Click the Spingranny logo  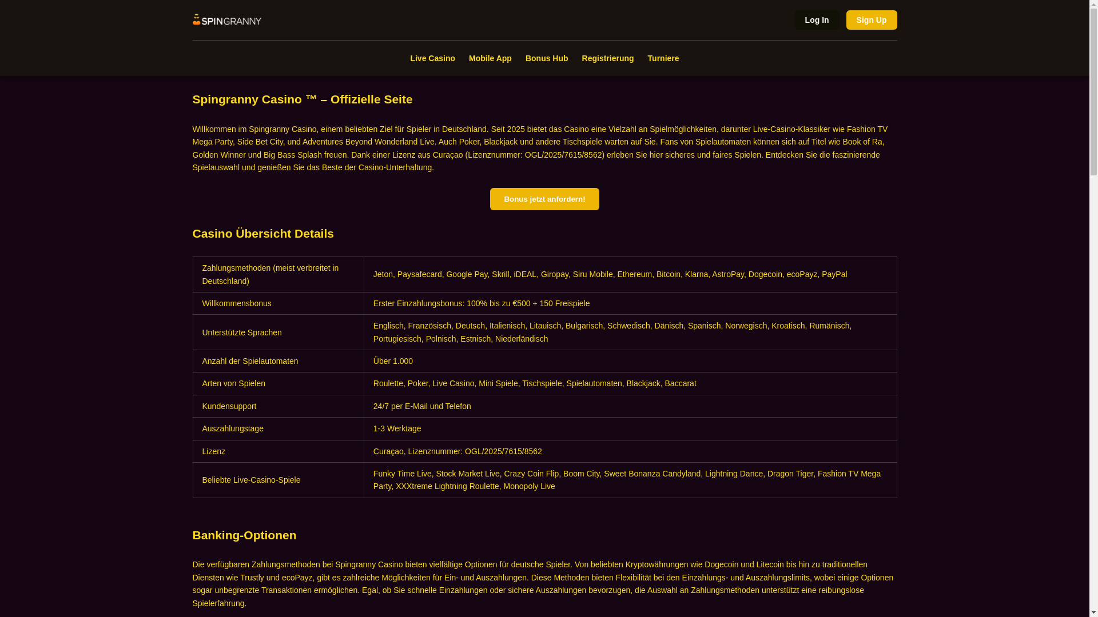(x=226, y=20)
